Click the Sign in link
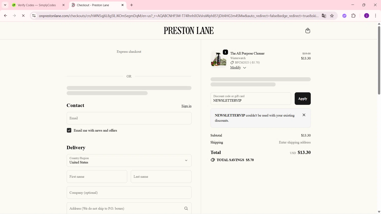 click(x=186, y=106)
